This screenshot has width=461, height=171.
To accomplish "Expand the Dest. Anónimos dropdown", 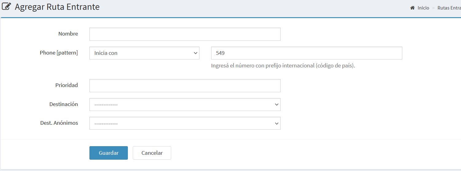I will click(185, 123).
